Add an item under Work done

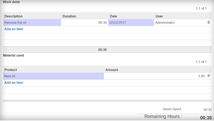pyautogui.click(x=14, y=29)
